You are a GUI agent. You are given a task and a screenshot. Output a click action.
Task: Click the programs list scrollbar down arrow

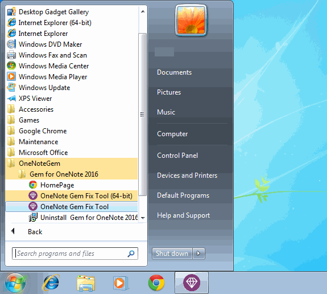[x=143, y=218]
